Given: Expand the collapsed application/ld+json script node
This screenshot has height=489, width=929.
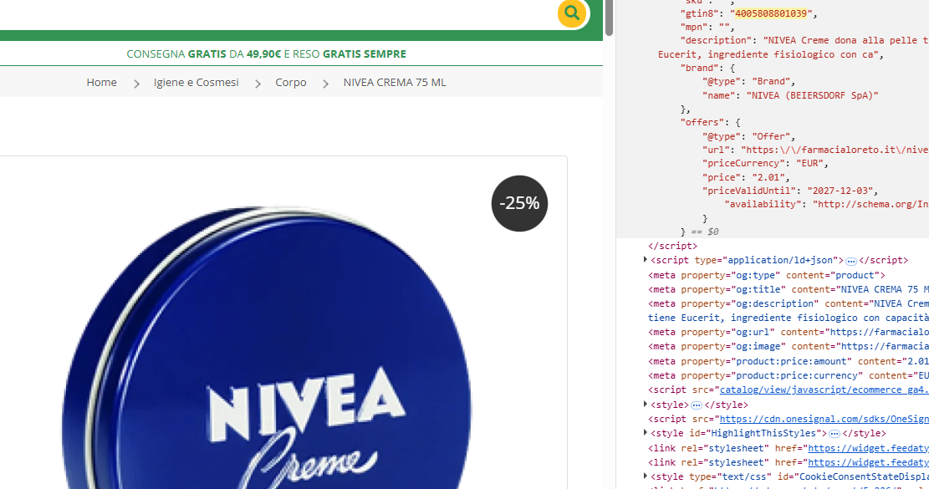Looking at the screenshot, I should click(646, 260).
